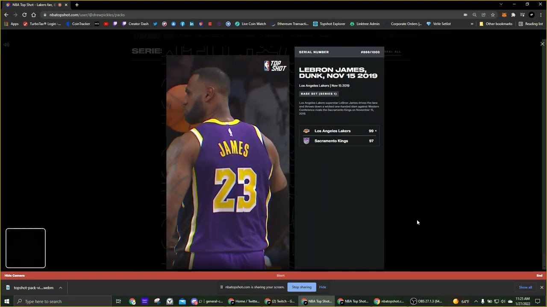This screenshot has width=547, height=307.
Task: Open the Ethereum Transactions bookmark
Action: tap(290, 24)
